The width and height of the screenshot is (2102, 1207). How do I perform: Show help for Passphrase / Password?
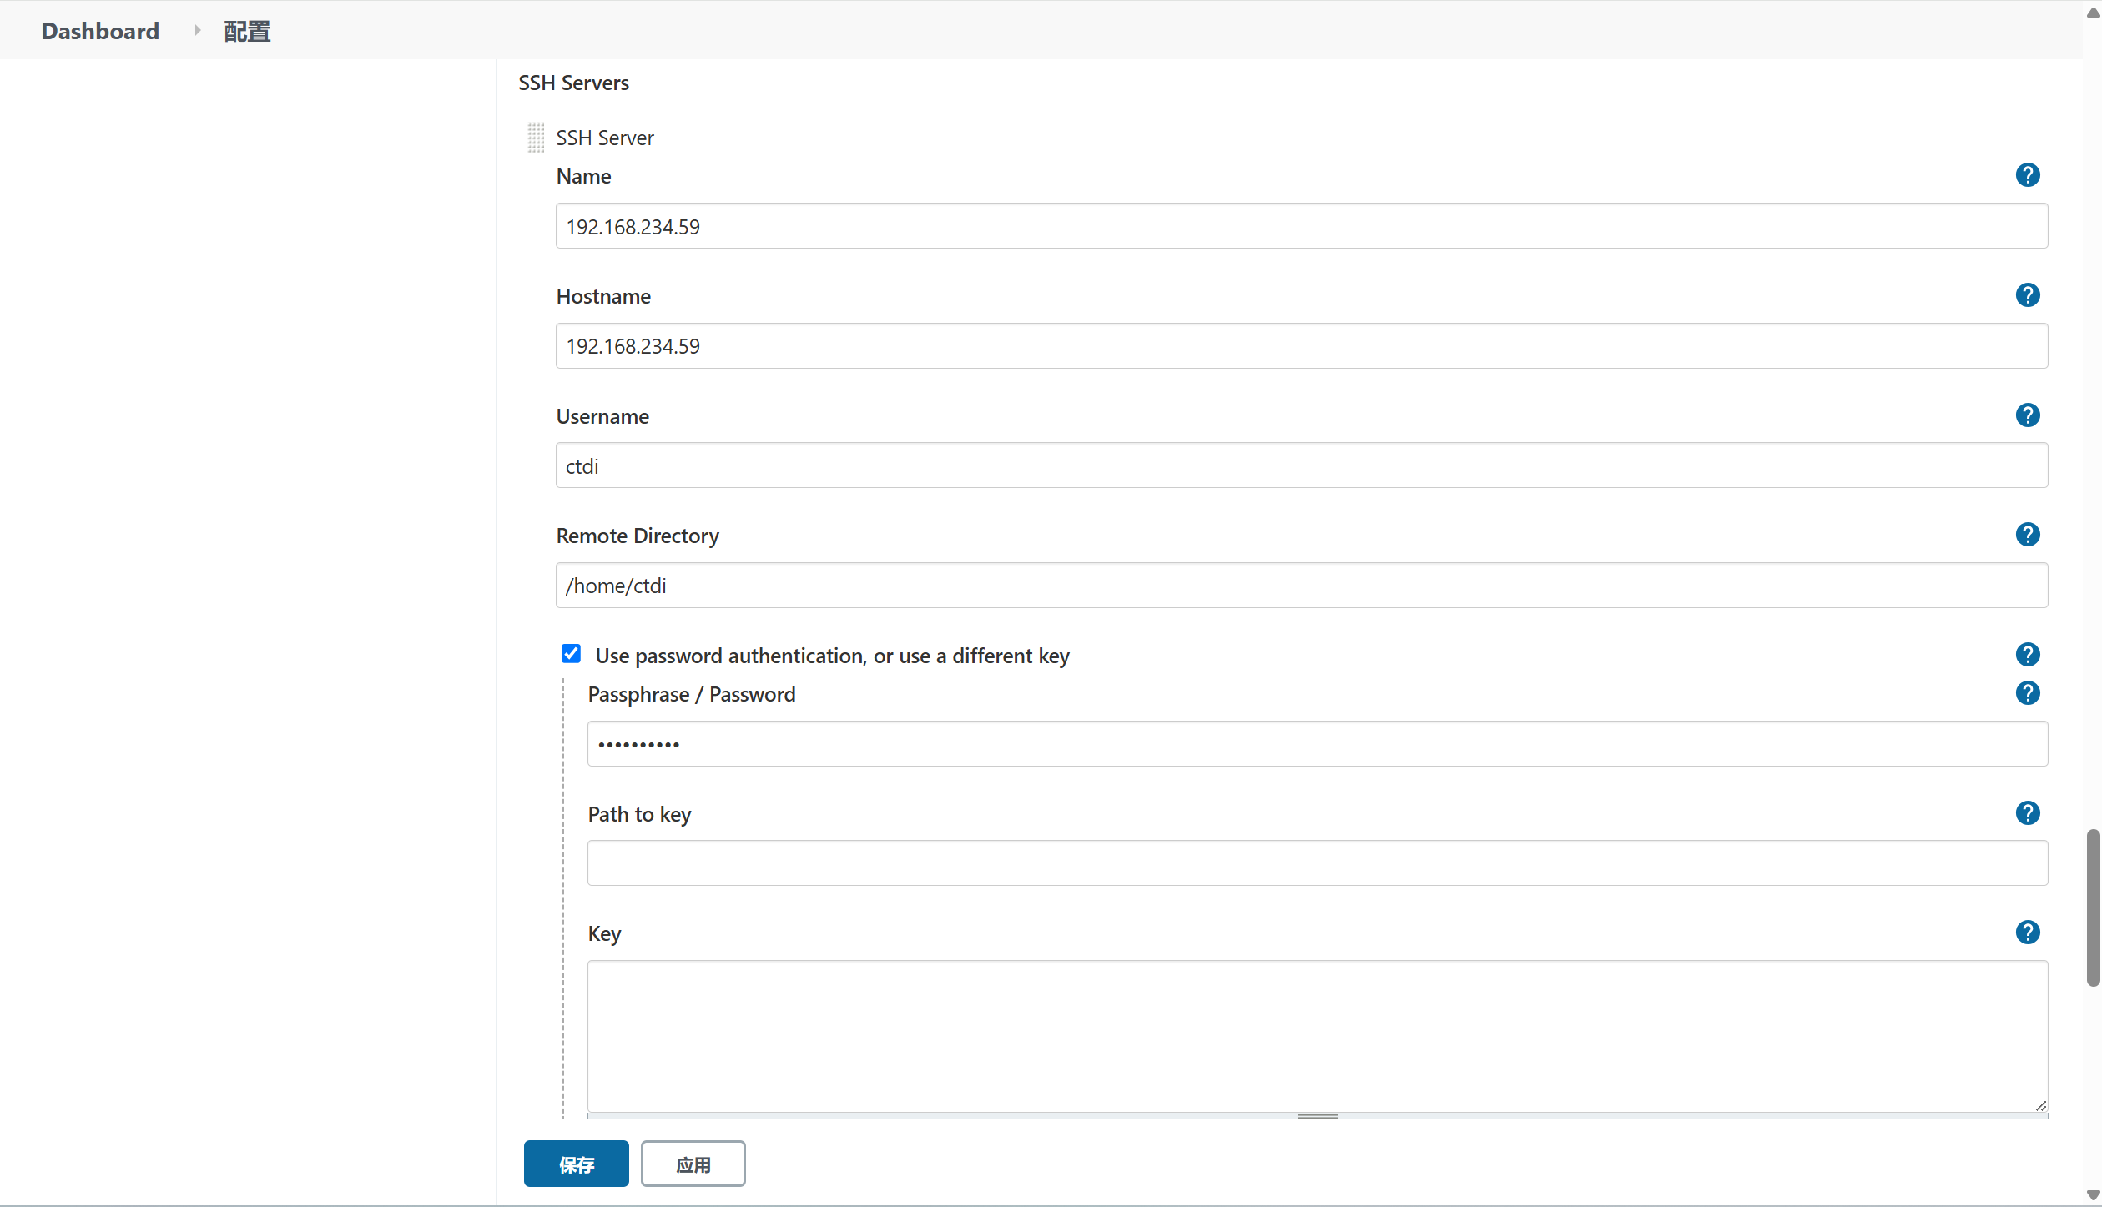point(2027,693)
